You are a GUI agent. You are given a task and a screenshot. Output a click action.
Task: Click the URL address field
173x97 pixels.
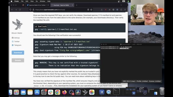(x=61, y=10)
